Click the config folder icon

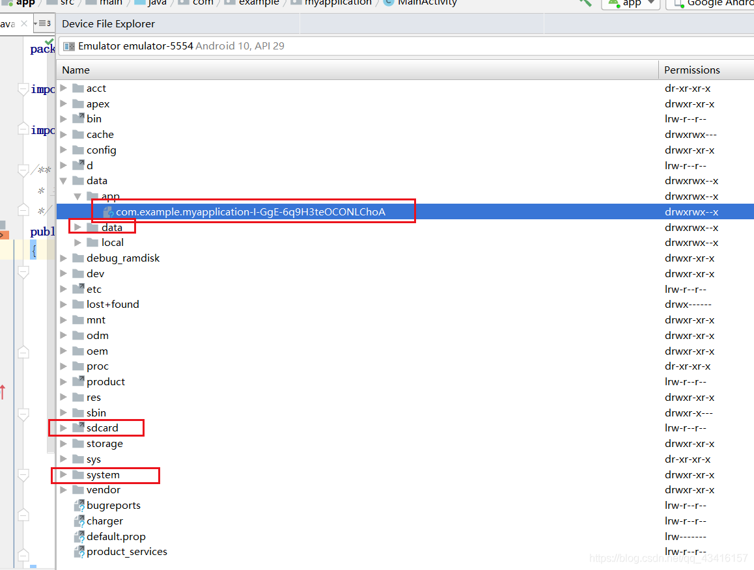click(78, 150)
